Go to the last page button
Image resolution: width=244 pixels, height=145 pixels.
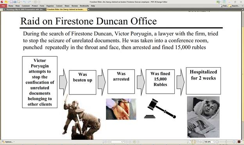click(x=130, y=142)
